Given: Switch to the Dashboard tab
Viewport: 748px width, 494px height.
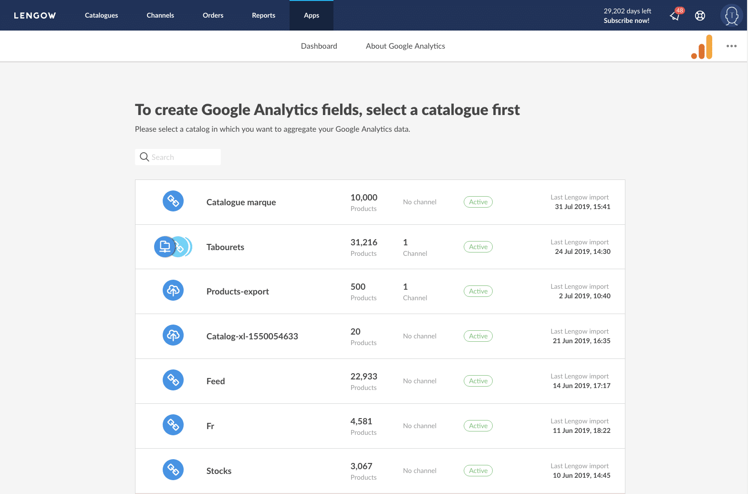Looking at the screenshot, I should (x=319, y=46).
